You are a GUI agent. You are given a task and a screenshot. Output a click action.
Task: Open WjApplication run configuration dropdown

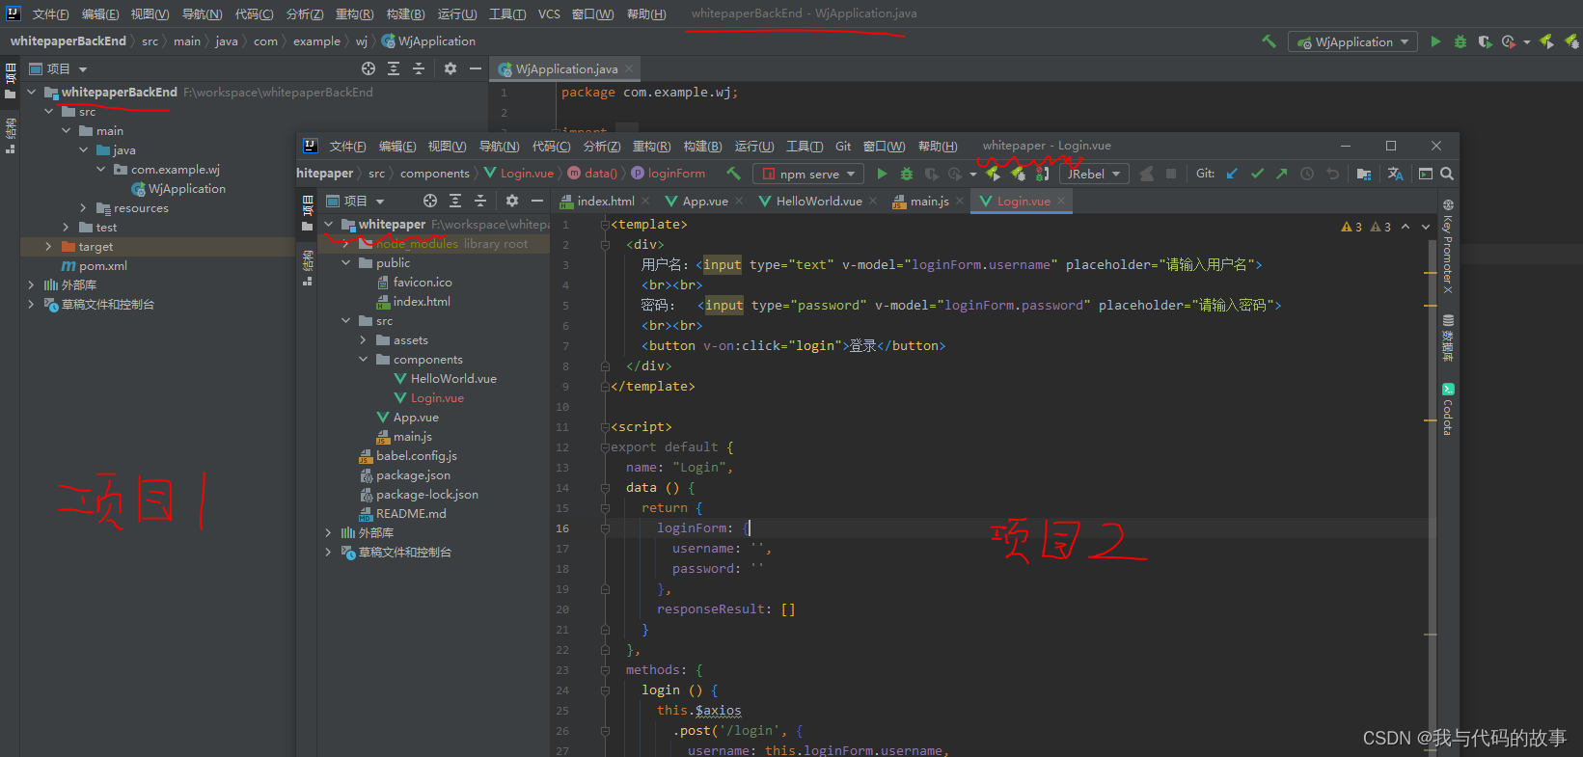[1352, 41]
